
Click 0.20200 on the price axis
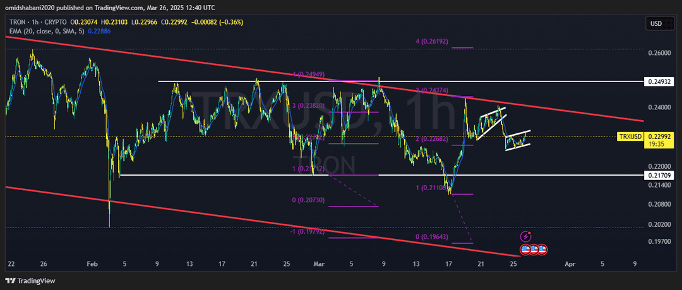(659, 225)
